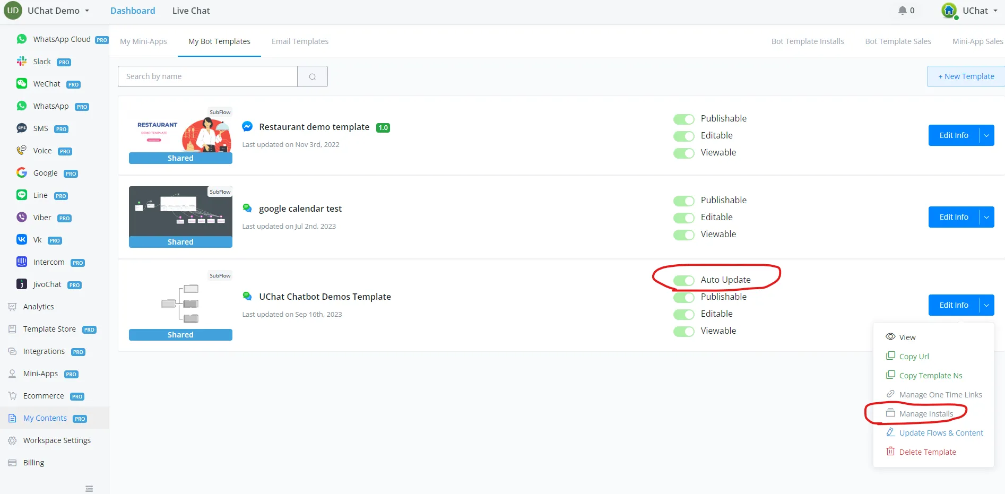Open the Mini-Apps sidebar icon
This screenshot has height=494, width=1005.
[x=12, y=374]
